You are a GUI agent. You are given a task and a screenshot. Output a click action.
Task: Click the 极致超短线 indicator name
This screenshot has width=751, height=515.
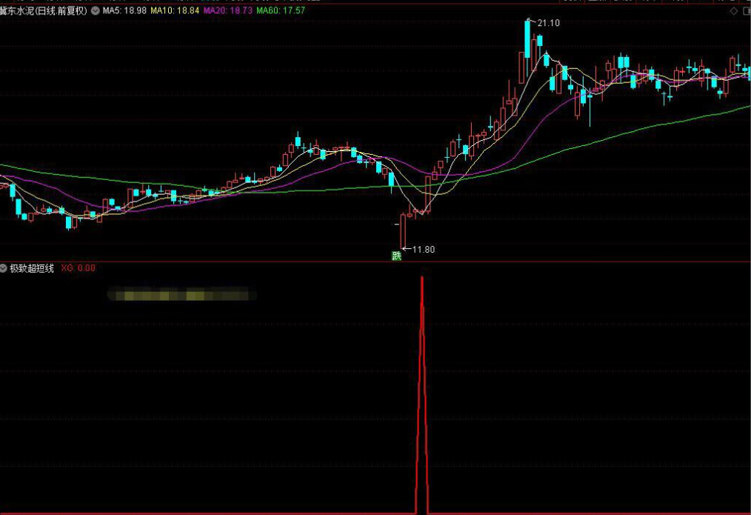point(31,268)
